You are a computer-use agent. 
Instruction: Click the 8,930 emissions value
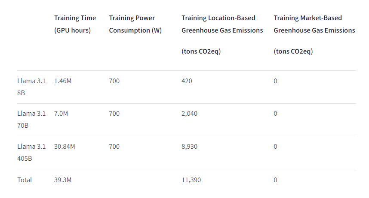pos(189,147)
